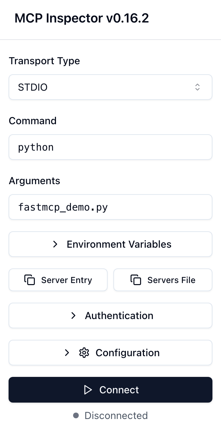This screenshot has height=424, width=221.
Task: Click the copy icon on Servers File
Action: (135, 280)
